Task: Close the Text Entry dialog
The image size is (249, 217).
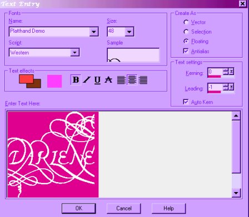Action: click(242, 4)
